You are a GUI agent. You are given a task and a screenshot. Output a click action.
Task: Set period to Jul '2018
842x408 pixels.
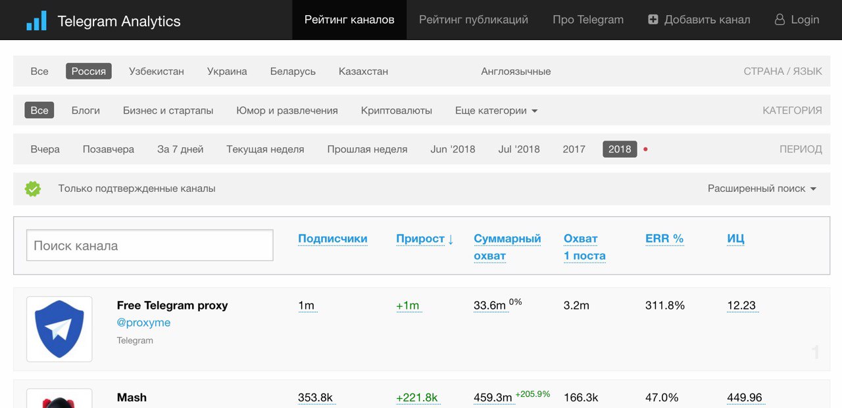(x=519, y=149)
